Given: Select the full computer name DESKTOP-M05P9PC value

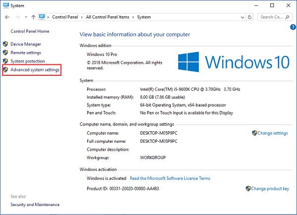Looking at the screenshot, I should (x=159, y=142).
